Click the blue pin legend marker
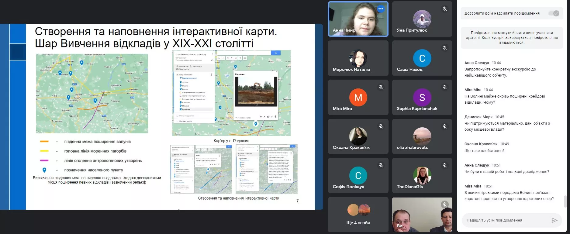The image size is (570, 234). coord(44,170)
